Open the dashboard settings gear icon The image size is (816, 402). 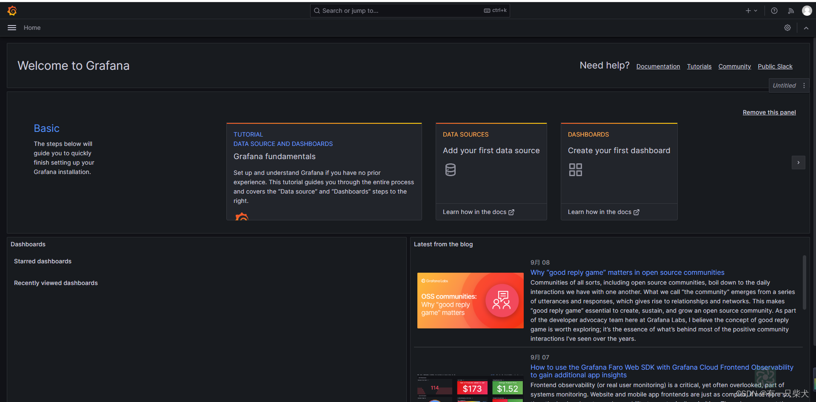pos(787,27)
